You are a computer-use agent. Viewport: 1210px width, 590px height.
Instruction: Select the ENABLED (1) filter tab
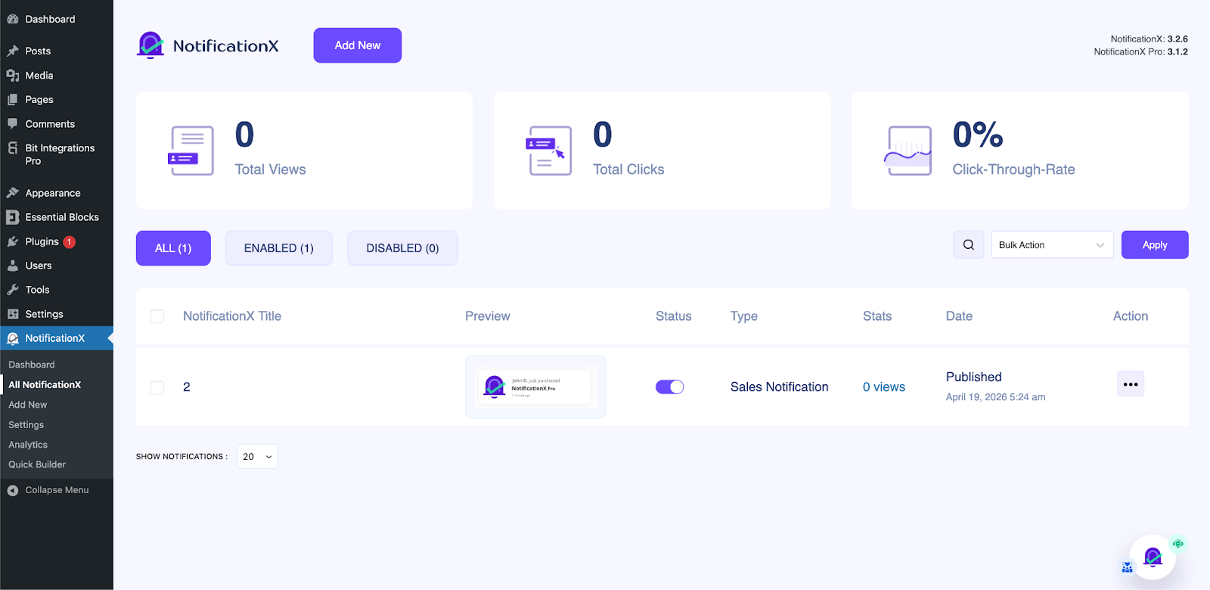(x=279, y=248)
